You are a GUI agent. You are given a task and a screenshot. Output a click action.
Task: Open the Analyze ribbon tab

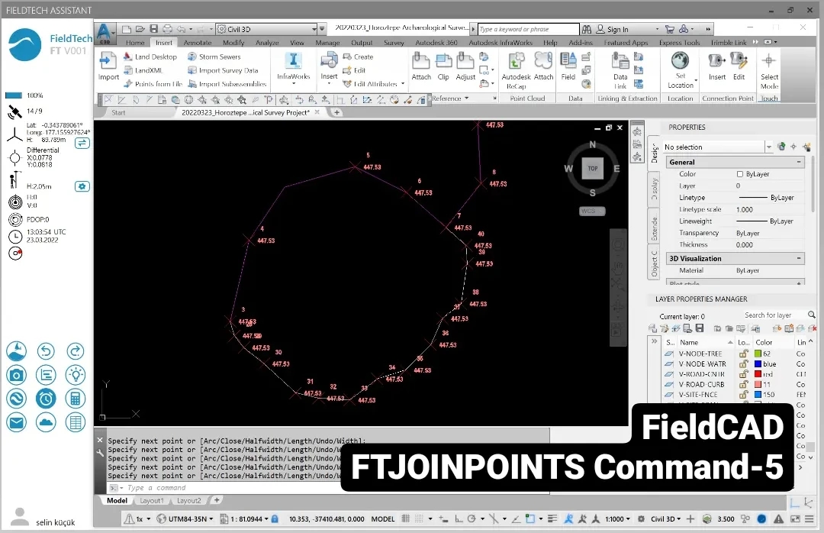tap(267, 43)
